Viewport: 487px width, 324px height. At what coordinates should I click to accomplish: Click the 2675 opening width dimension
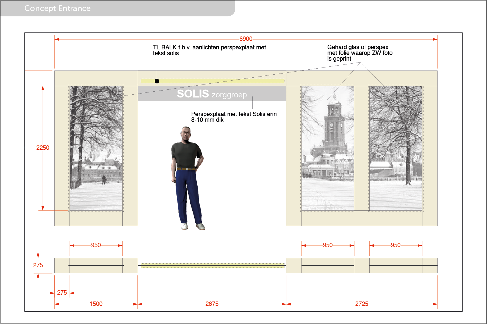click(x=212, y=304)
